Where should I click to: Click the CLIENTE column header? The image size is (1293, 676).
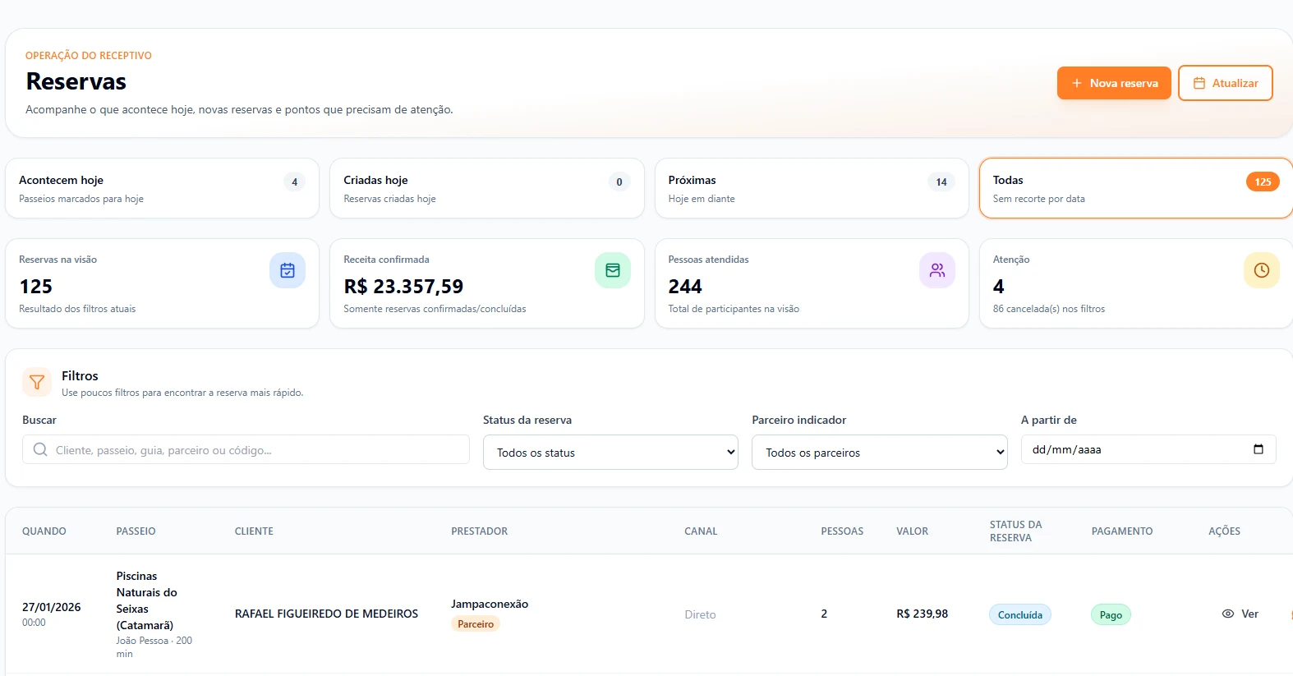[254, 531]
